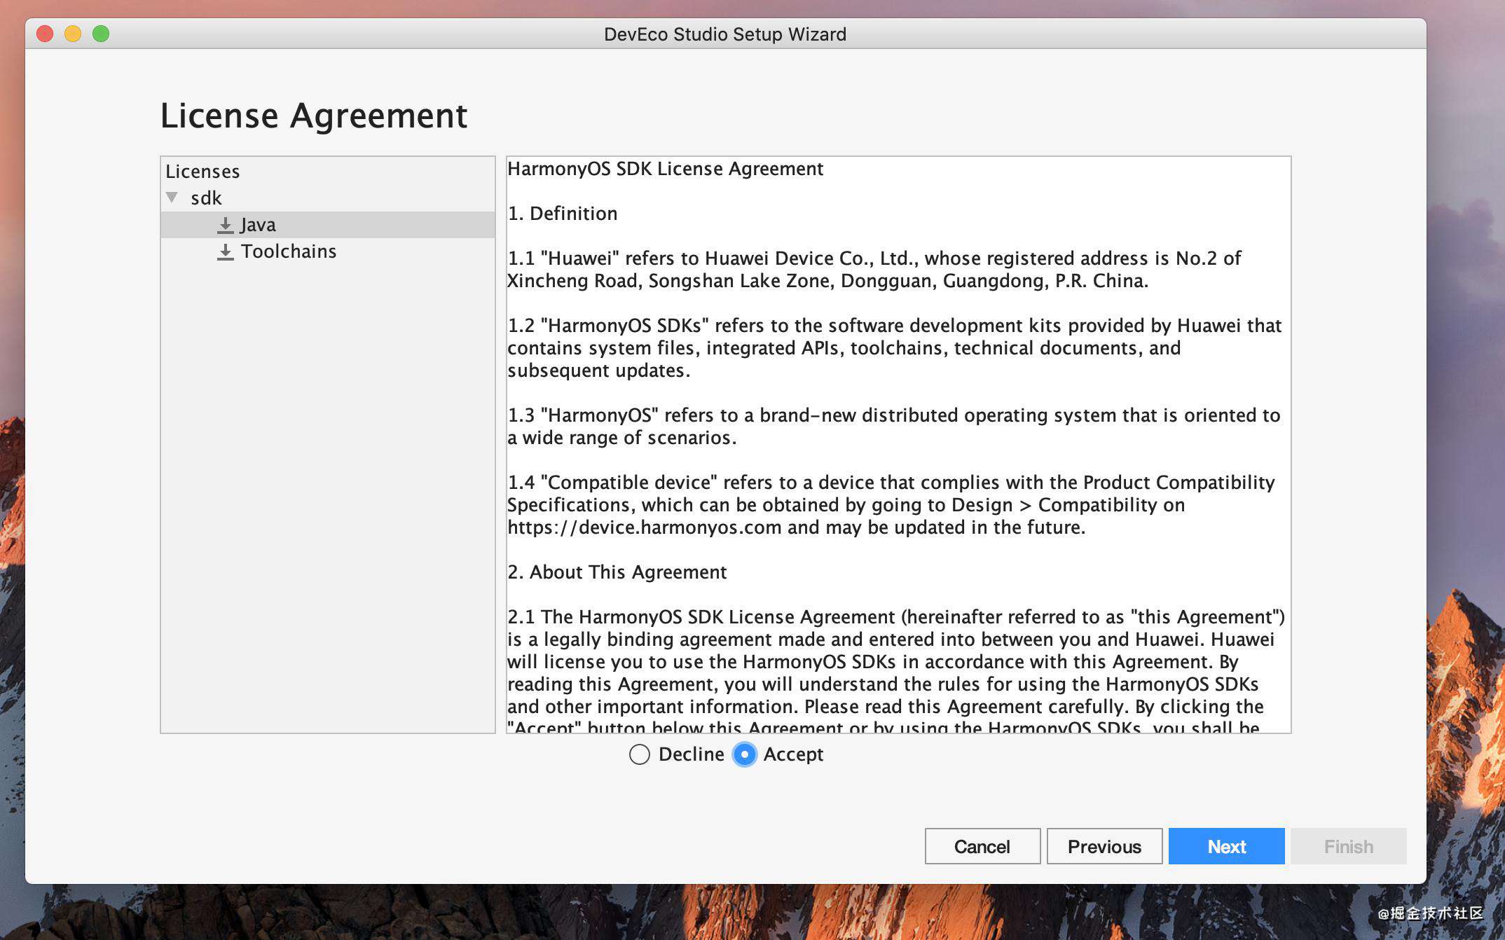Click the Licenses root label
This screenshot has height=940, width=1505.
(202, 172)
